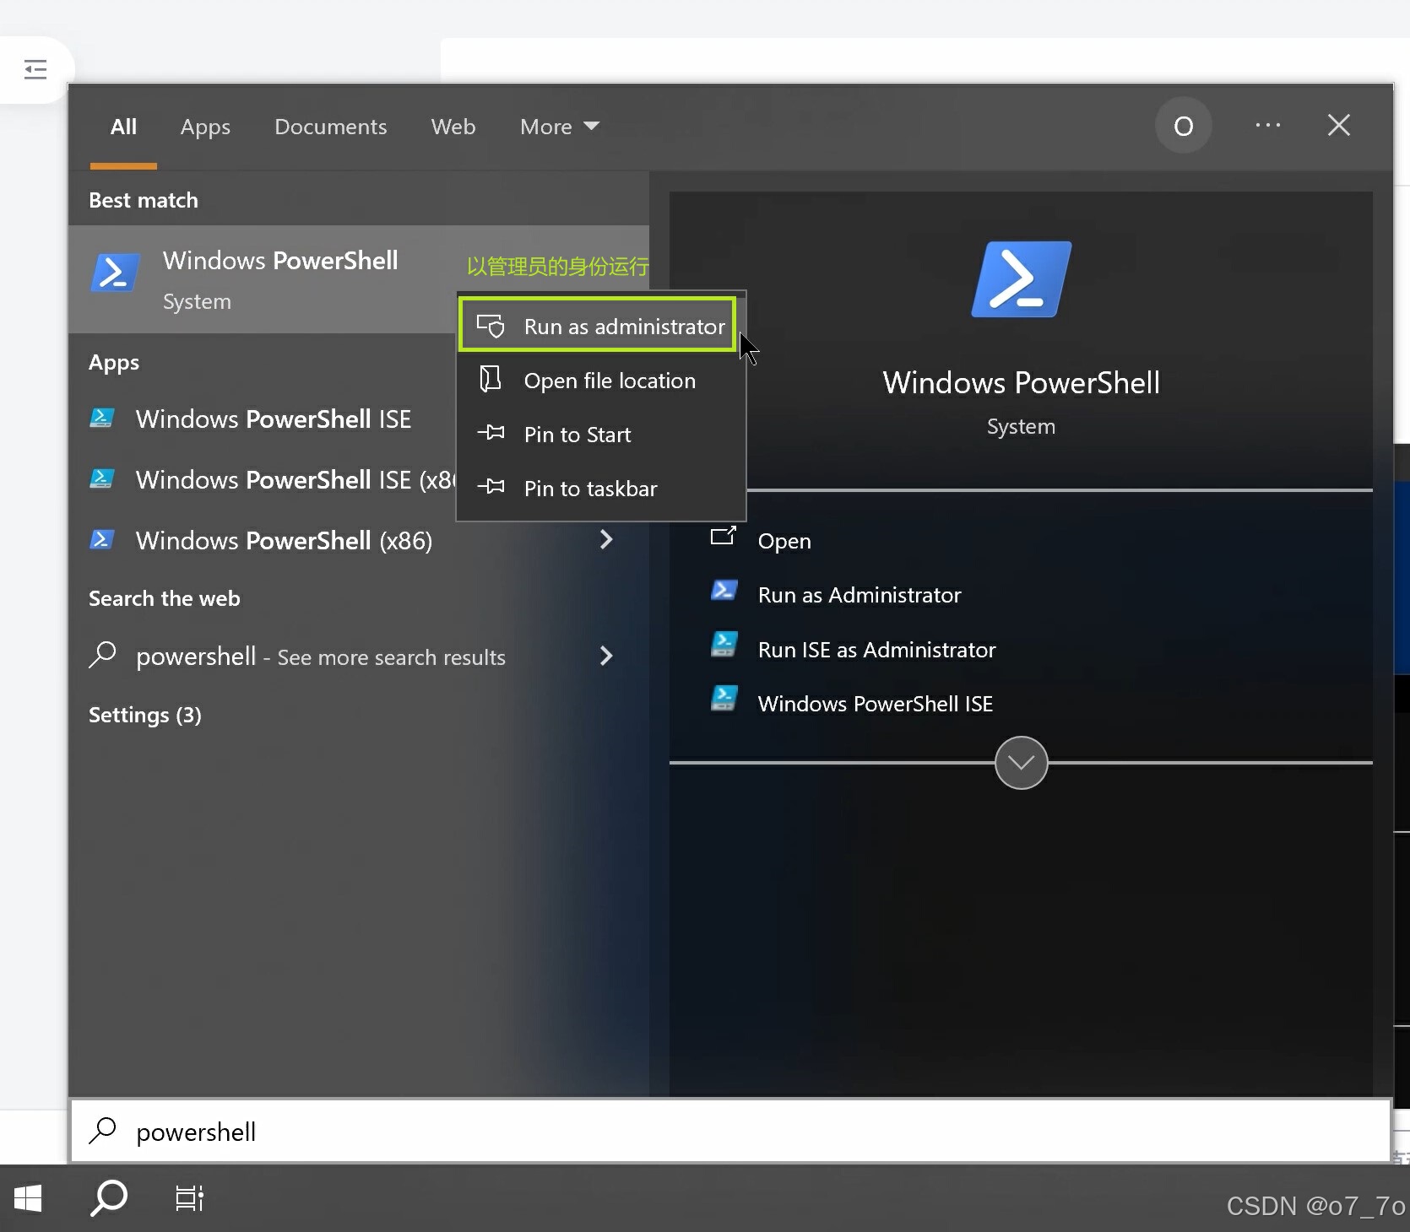Image resolution: width=1410 pixels, height=1232 pixels.
Task: Switch to the Web tab
Action: 453,127
